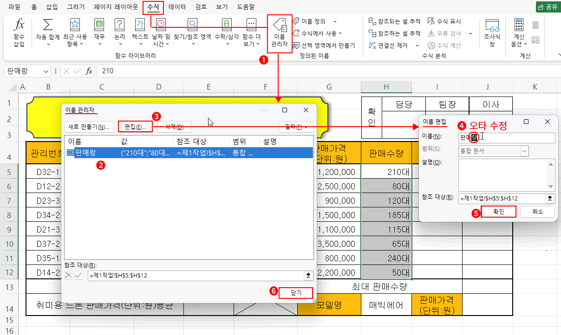Click 참조되는 셀 추적 trace precedents
Viewport: 561px width, 335px height.
click(x=394, y=21)
